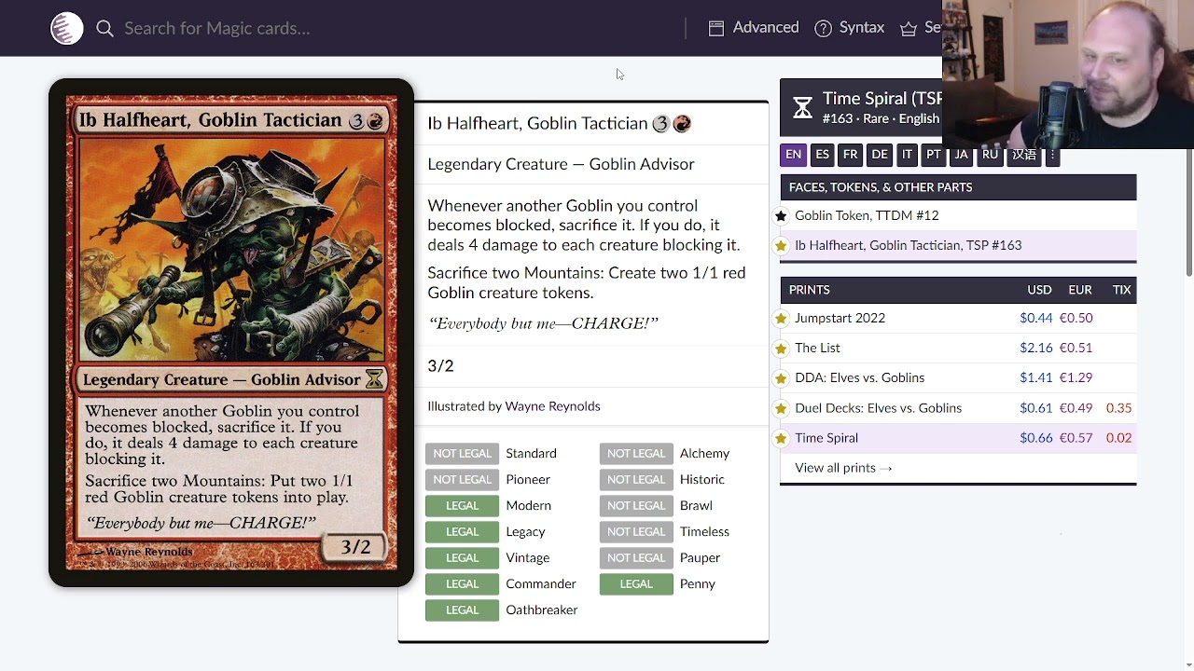The height and width of the screenshot is (671, 1194).
Task: Click the $2.16 The List price
Action: click(x=1035, y=348)
